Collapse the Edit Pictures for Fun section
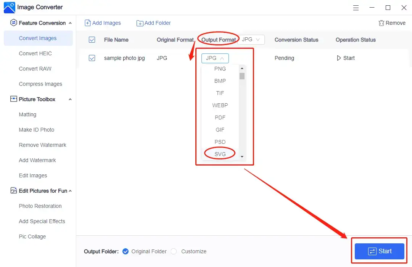Image resolution: width=412 pixels, height=267 pixels. [70, 191]
